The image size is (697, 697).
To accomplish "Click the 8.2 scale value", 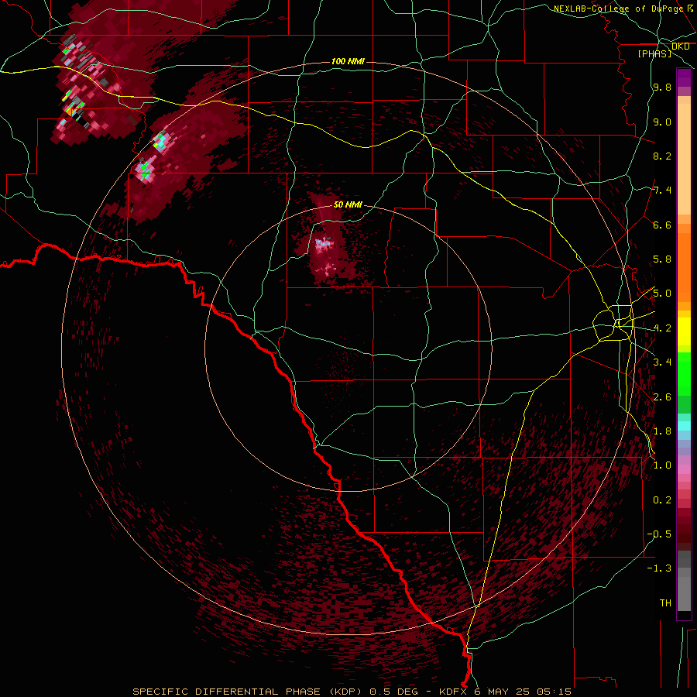I will 662,156.
